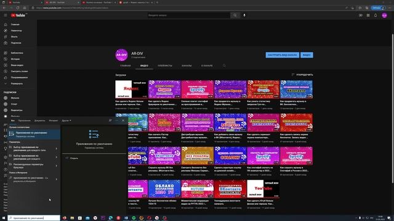The image size is (394, 221).
Task: Open Упорядочить sort dropdown
Action: click(302, 75)
